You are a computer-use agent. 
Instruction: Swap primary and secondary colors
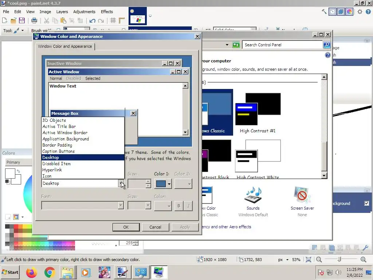(18, 171)
